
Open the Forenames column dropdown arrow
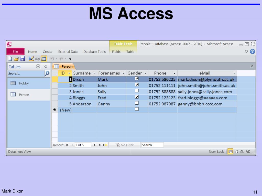pyautogui.click(x=123, y=73)
